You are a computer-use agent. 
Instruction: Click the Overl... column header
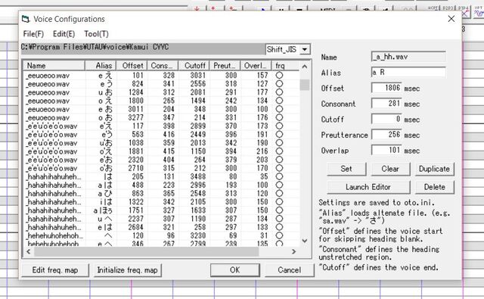[256, 66]
